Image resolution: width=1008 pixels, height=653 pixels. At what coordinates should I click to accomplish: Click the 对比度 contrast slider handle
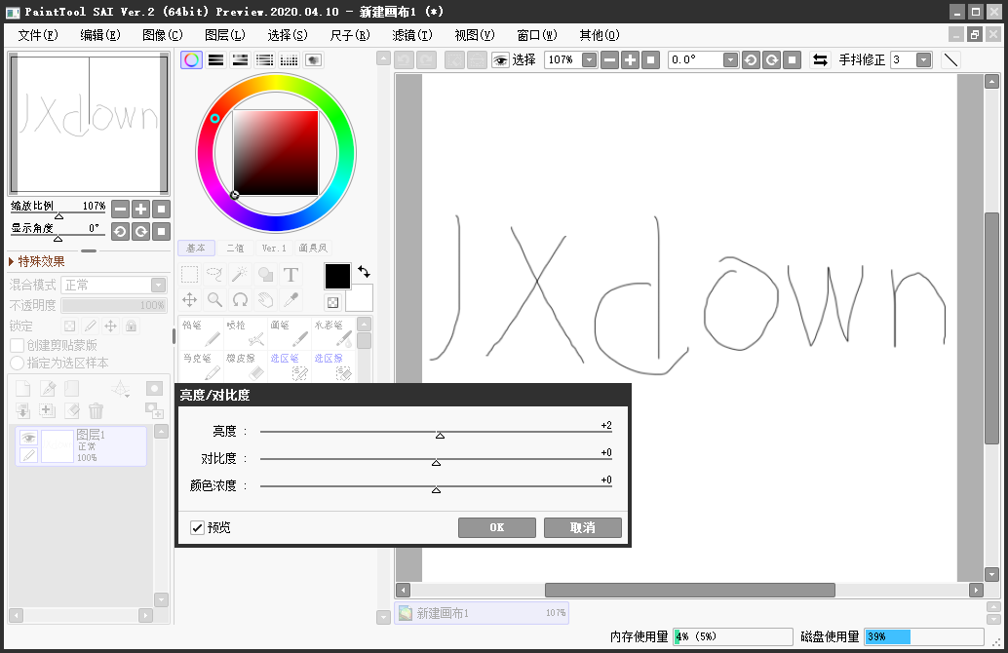[436, 462]
